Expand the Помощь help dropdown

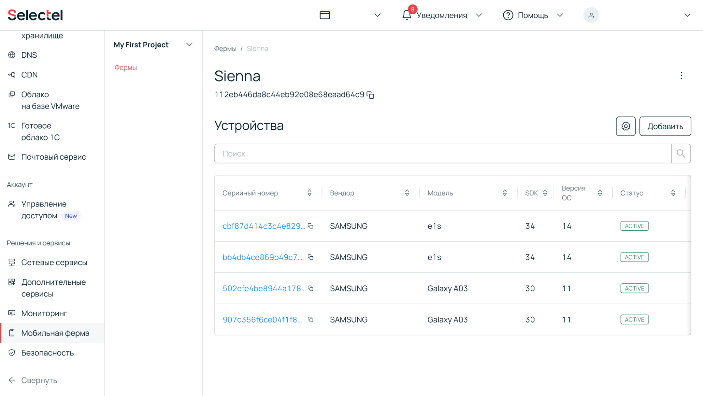coord(560,15)
